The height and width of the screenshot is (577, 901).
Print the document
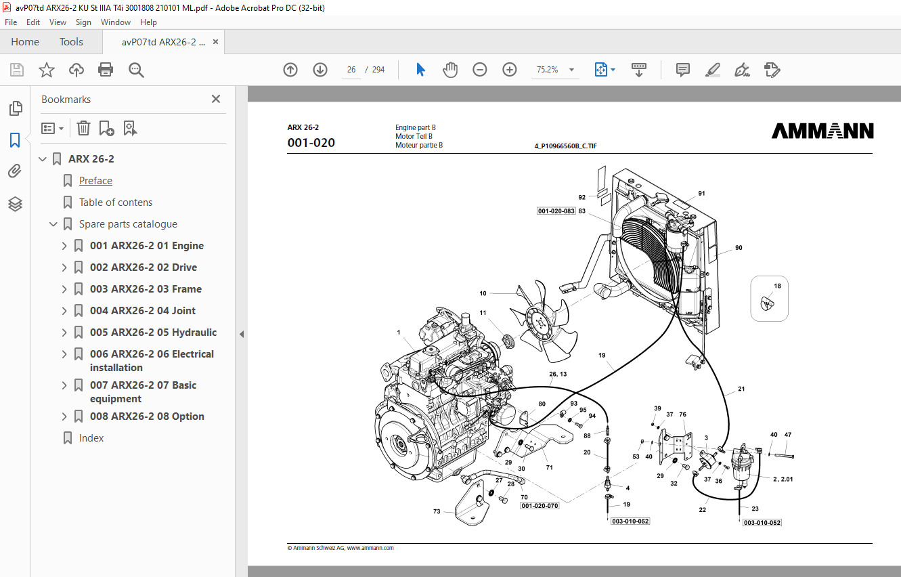pos(106,70)
